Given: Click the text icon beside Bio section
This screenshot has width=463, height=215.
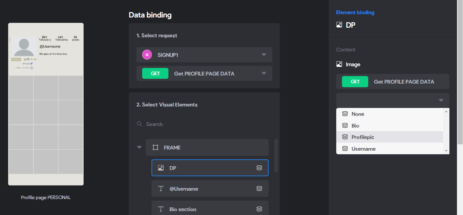Looking at the screenshot, I should pos(161,209).
